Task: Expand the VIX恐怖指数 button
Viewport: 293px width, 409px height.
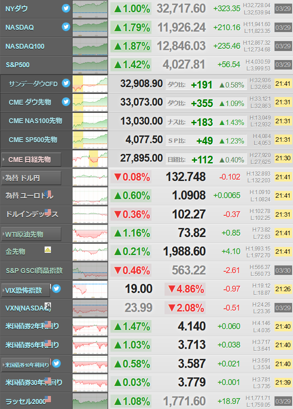Action: (x=26, y=290)
